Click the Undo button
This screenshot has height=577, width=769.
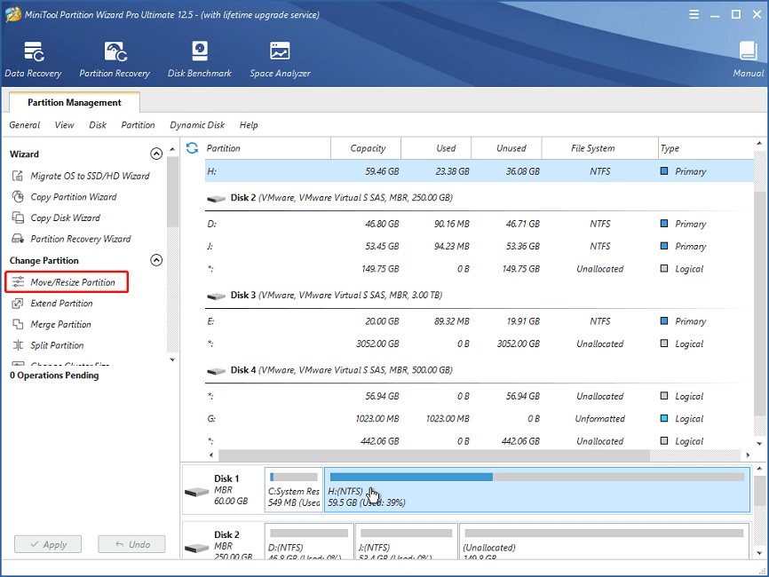131,544
